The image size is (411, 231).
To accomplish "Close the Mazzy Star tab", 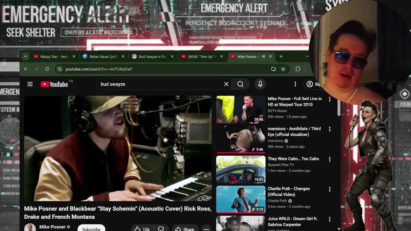I will [74, 56].
